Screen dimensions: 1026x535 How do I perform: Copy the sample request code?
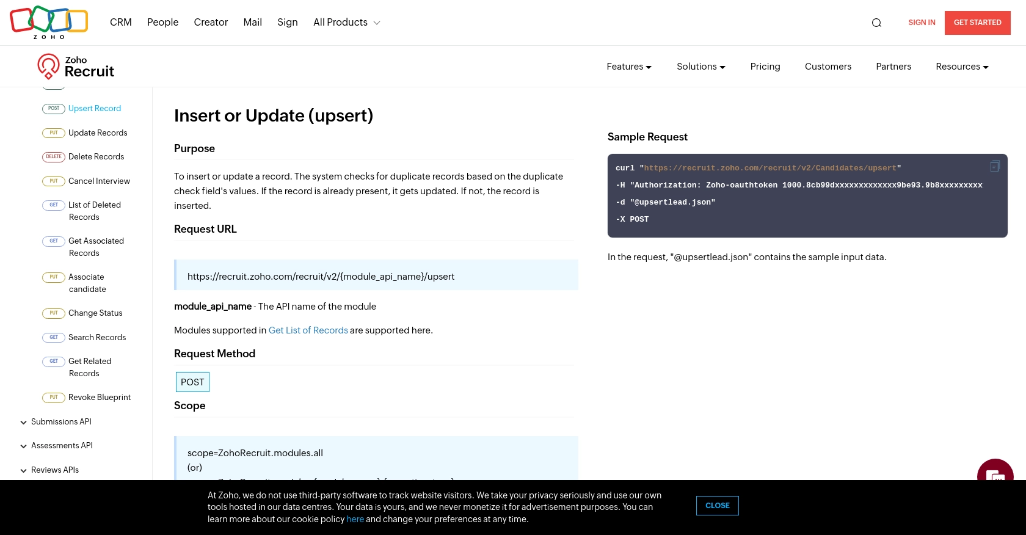pyautogui.click(x=995, y=166)
